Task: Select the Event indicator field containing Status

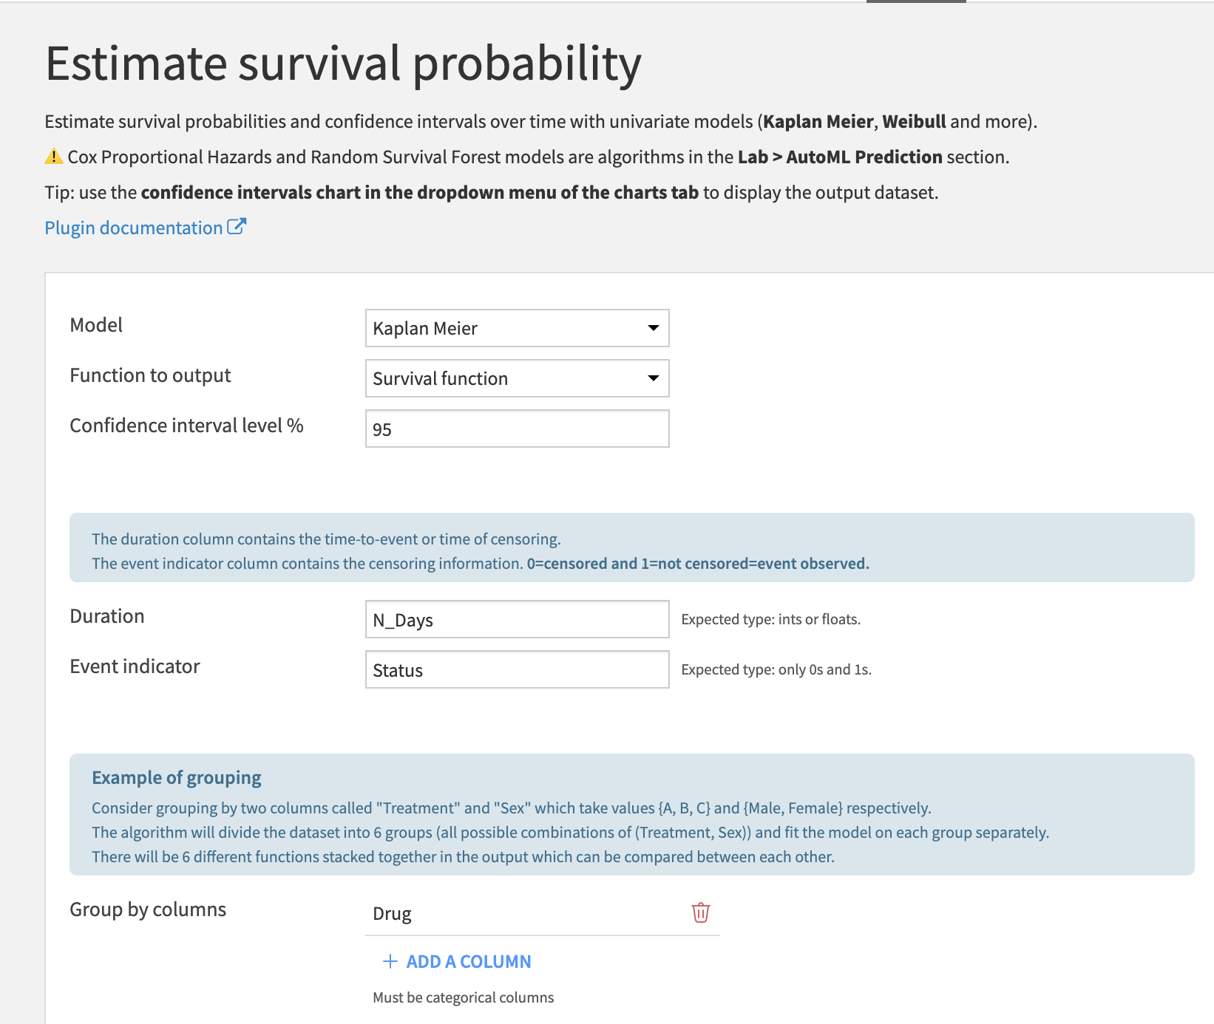Action: [516, 669]
